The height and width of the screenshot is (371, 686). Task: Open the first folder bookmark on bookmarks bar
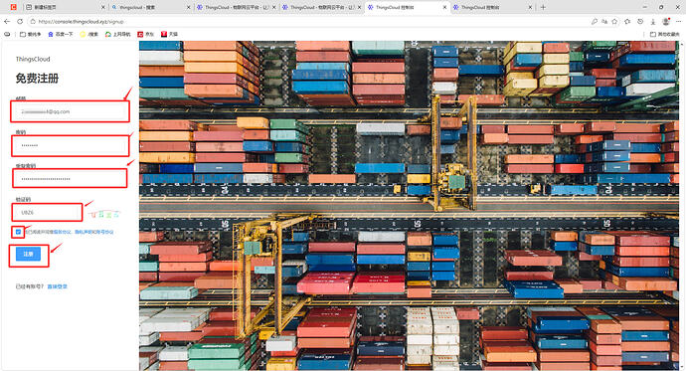click(30, 34)
